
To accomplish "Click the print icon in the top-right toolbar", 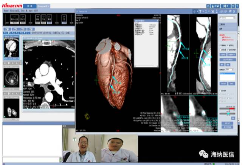I will tap(208, 6).
